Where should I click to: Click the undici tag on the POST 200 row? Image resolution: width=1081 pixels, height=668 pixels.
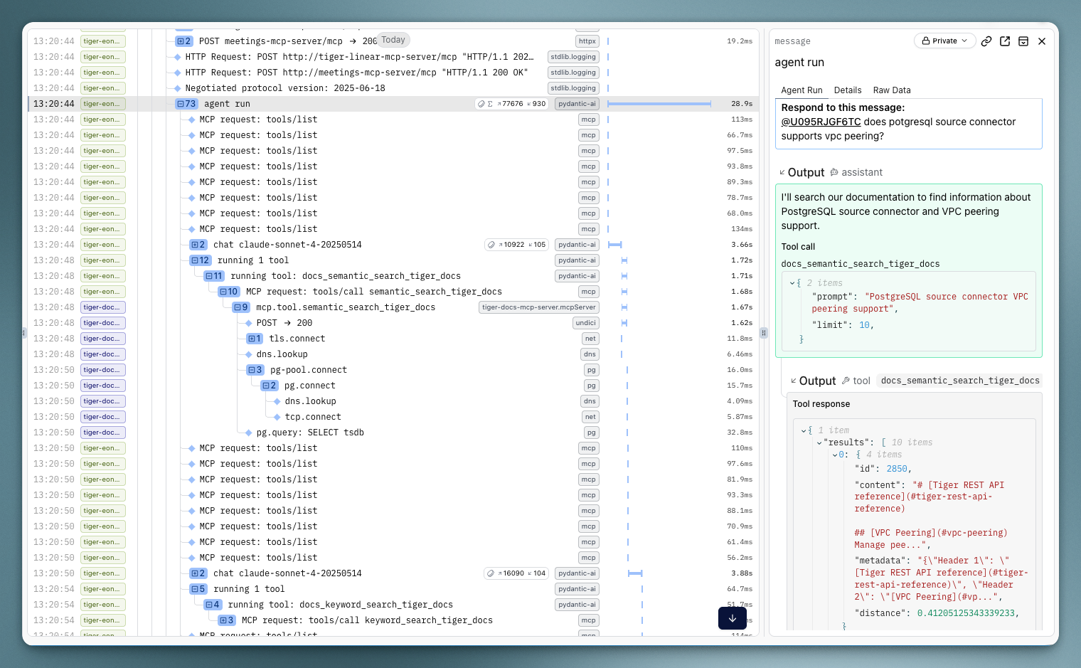585,322
